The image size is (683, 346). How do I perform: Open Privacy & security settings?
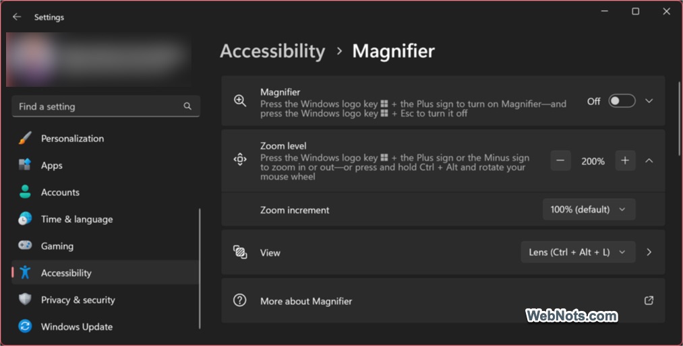pos(105,300)
